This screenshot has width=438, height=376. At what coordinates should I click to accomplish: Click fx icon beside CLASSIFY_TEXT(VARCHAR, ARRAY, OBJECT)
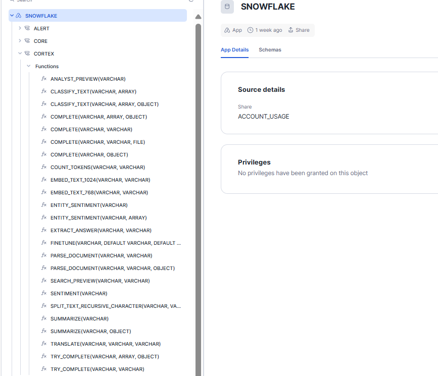coord(44,104)
